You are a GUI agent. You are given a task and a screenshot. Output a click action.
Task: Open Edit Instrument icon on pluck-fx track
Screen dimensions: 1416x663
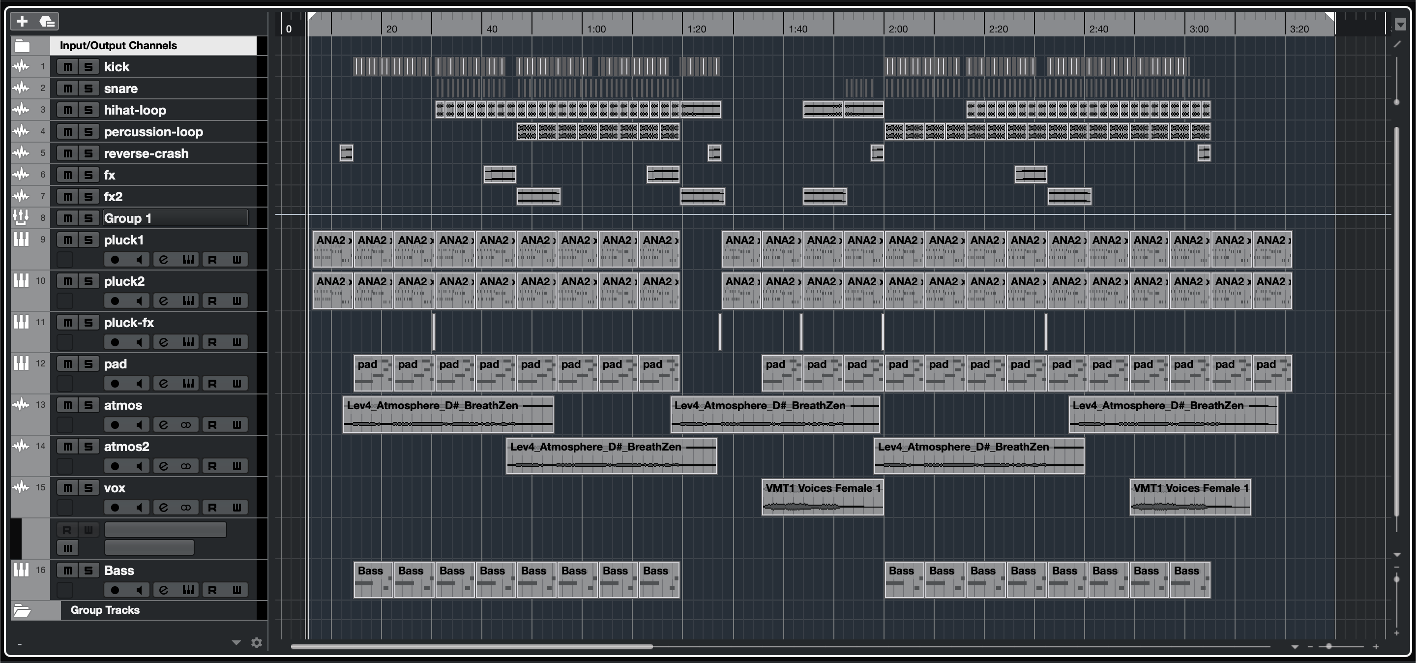[x=188, y=342]
